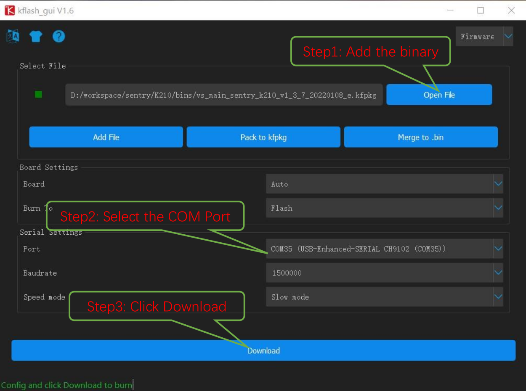526x392 pixels.
Task: Expand the Baudrate 1500000 dropdown arrow
Action: [x=498, y=273]
